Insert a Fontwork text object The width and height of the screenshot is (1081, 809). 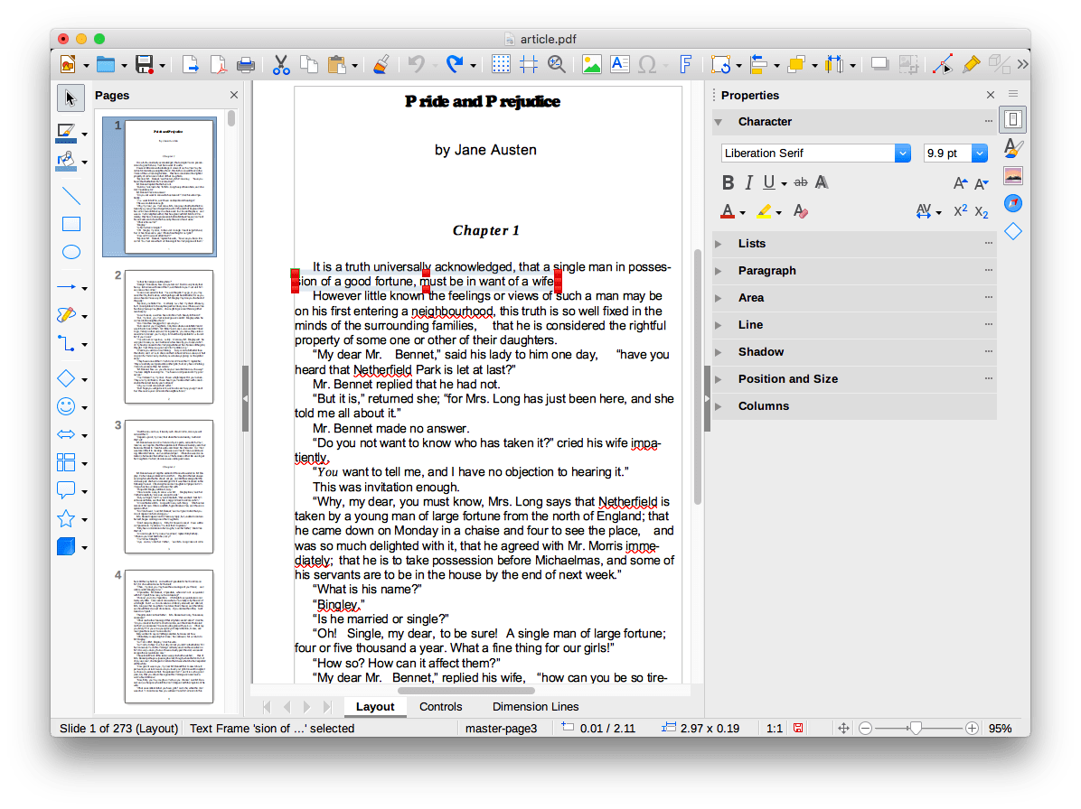[x=687, y=64]
